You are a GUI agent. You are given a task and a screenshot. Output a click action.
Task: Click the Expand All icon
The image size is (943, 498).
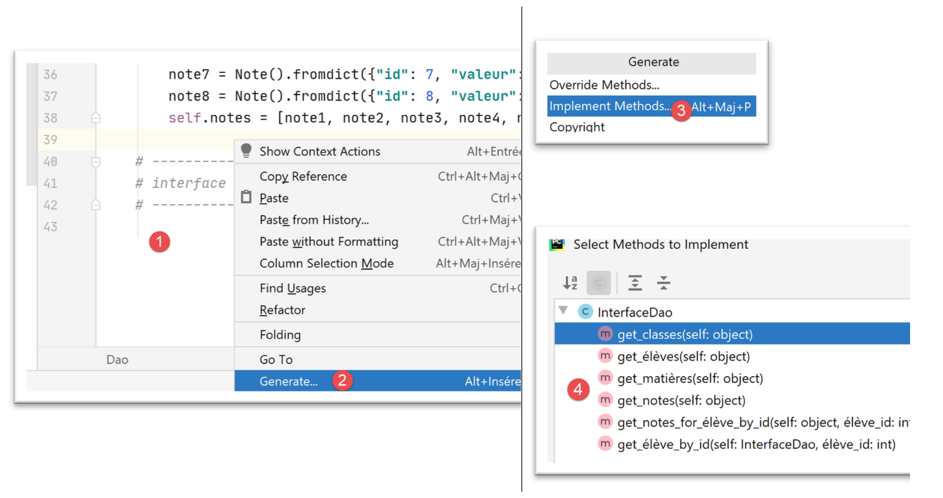[x=635, y=283]
